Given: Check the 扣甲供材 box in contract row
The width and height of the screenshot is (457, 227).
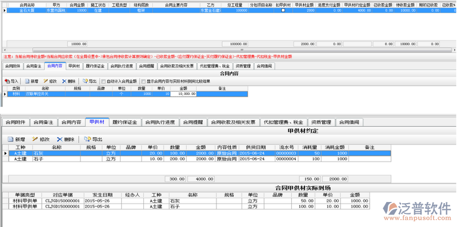Looking at the screenshot, I should tap(283, 10).
